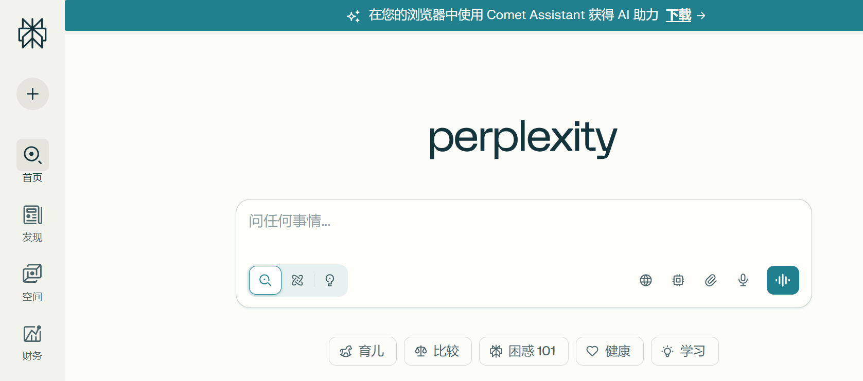Open the 发现 discover page
Screen dimensions: 863x381
[x=32, y=216]
